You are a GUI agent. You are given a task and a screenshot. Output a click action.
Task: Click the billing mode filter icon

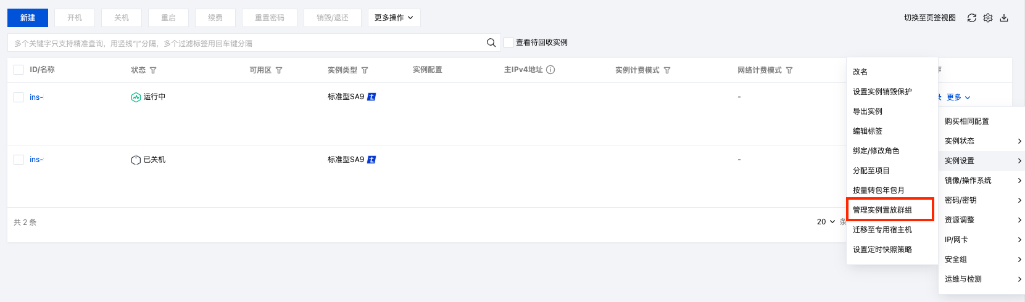point(667,70)
